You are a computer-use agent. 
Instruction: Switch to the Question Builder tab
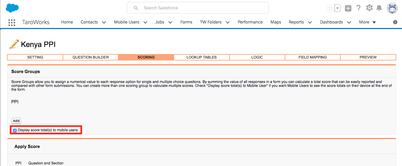click(91, 57)
